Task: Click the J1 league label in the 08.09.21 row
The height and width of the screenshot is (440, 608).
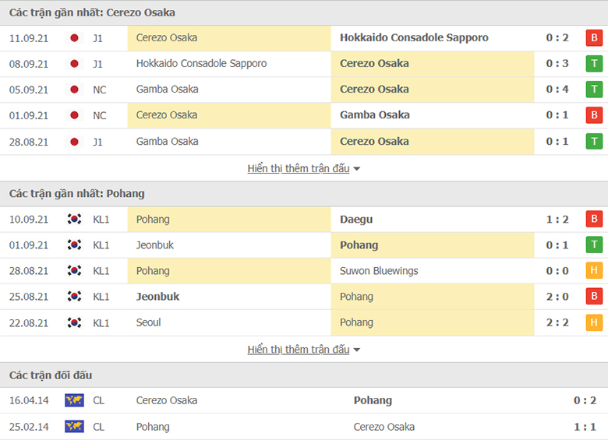Action: point(97,64)
